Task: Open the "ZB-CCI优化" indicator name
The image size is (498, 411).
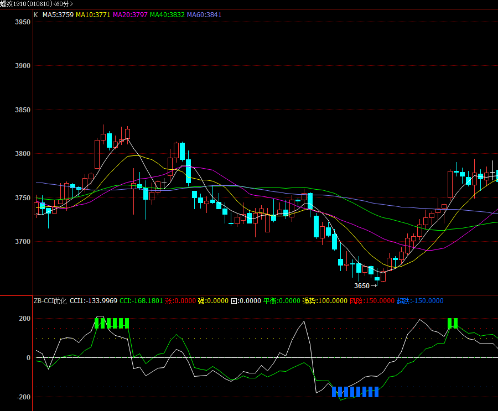Action: tap(50, 301)
